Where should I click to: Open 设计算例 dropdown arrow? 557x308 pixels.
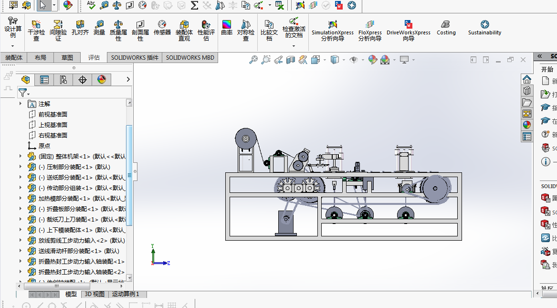coord(13,46)
